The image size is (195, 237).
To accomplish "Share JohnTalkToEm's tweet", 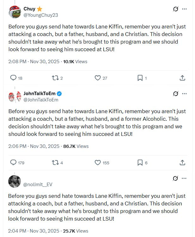I will [182, 162].
